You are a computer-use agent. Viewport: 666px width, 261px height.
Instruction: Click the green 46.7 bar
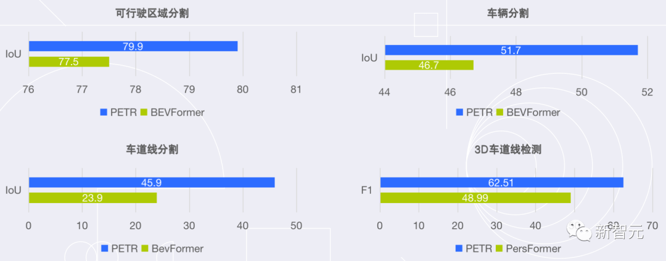(x=429, y=65)
